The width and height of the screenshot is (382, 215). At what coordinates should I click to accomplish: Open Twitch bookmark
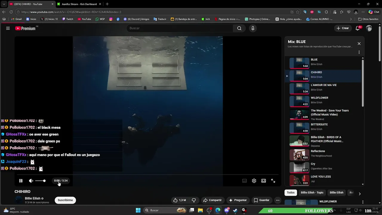tap(68, 19)
